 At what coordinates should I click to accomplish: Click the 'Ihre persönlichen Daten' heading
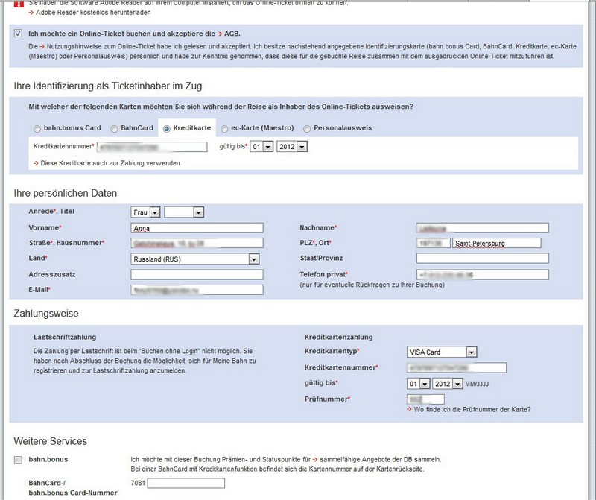66,193
